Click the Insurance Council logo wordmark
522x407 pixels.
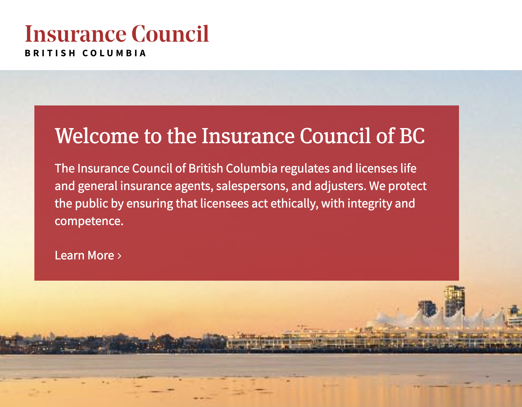point(117,34)
